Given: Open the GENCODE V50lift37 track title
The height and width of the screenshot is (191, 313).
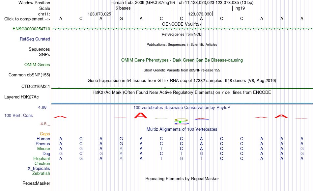Looking at the screenshot, I should [182, 24].
